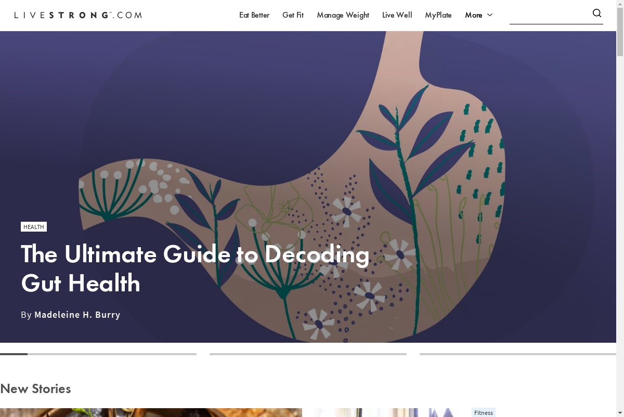The height and width of the screenshot is (417, 624).
Task: Go to MyPlate
Action: coord(438,15)
